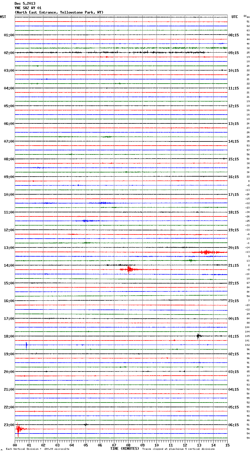Select the 21:00 MST time label
This screenshot has height=453, width=251.
click(x=9, y=389)
